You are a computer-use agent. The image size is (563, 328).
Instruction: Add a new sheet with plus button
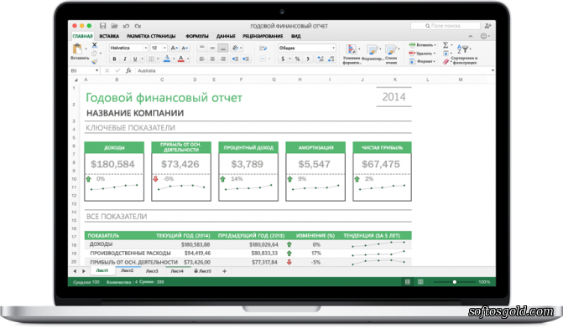click(224, 271)
